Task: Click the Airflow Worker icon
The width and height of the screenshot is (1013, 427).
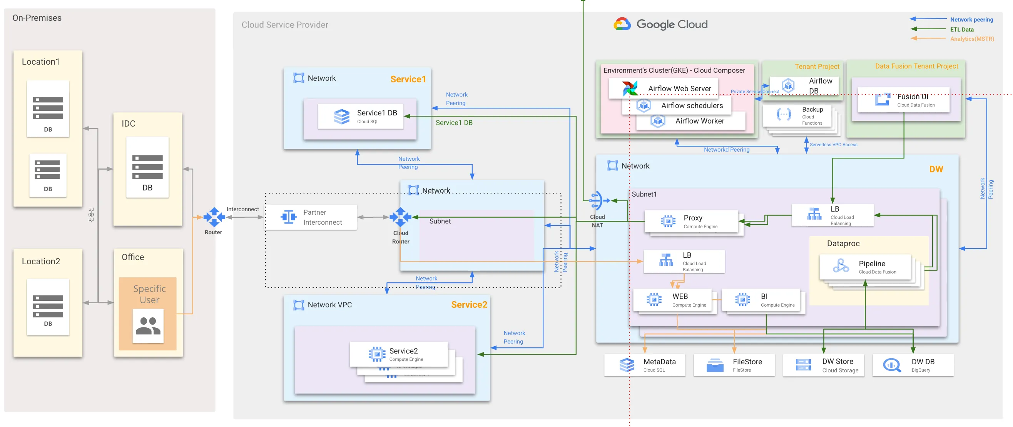Action: (x=658, y=121)
